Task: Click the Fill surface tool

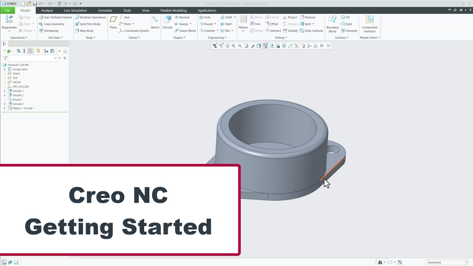Action: pos(345,17)
